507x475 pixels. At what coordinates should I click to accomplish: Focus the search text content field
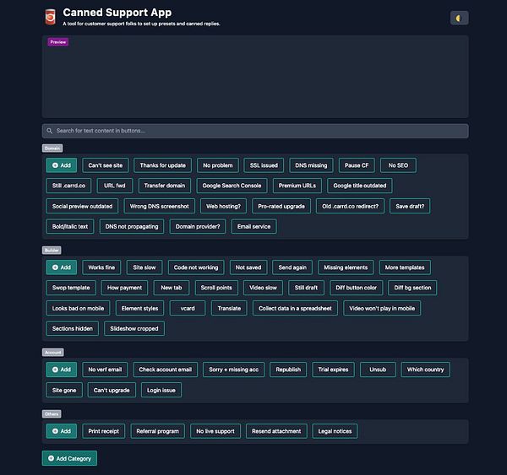point(255,131)
